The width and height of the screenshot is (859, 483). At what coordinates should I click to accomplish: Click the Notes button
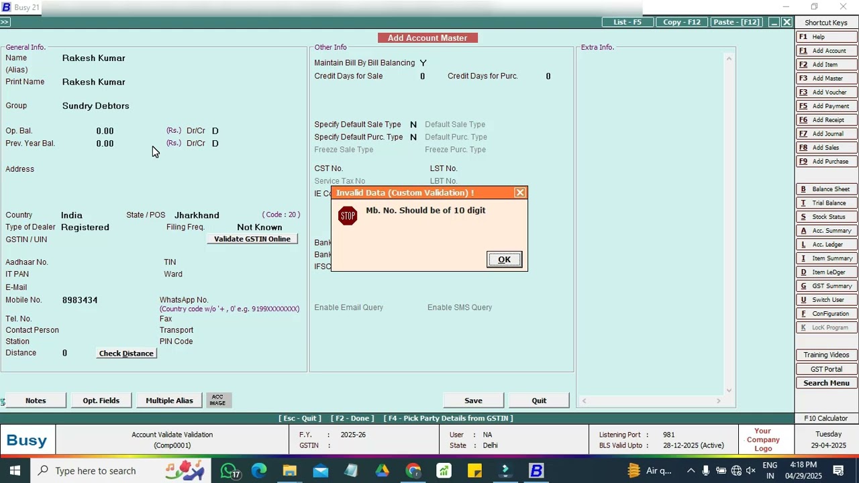point(36,400)
